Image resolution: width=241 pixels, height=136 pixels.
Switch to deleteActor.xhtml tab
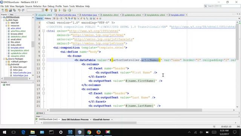110,15
